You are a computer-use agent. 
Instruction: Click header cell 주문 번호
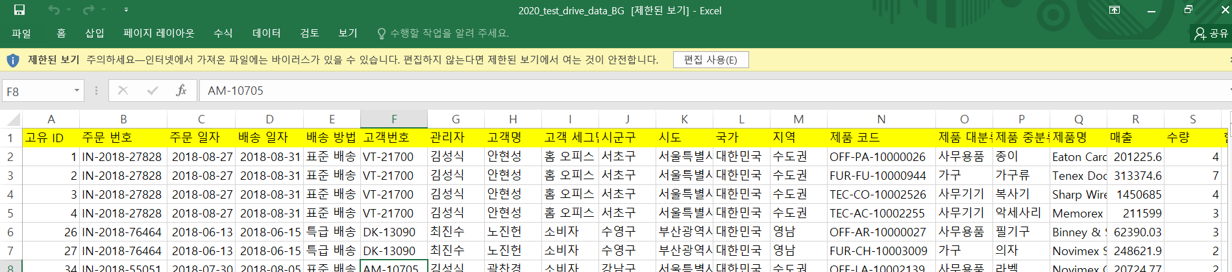[123, 138]
